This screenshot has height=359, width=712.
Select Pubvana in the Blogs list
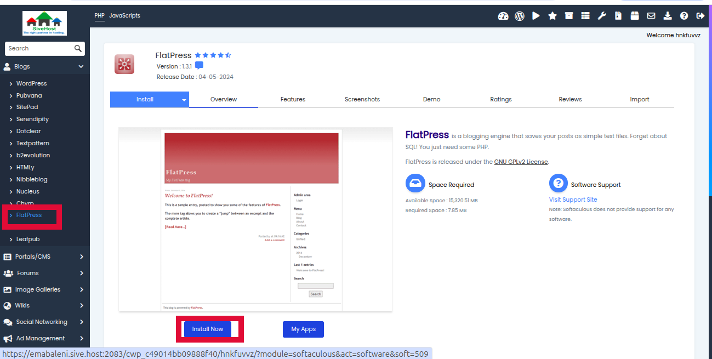tap(29, 95)
